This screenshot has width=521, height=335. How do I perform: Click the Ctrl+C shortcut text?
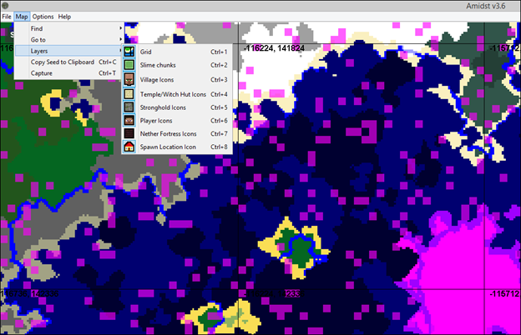pyautogui.click(x=108, y=62)
